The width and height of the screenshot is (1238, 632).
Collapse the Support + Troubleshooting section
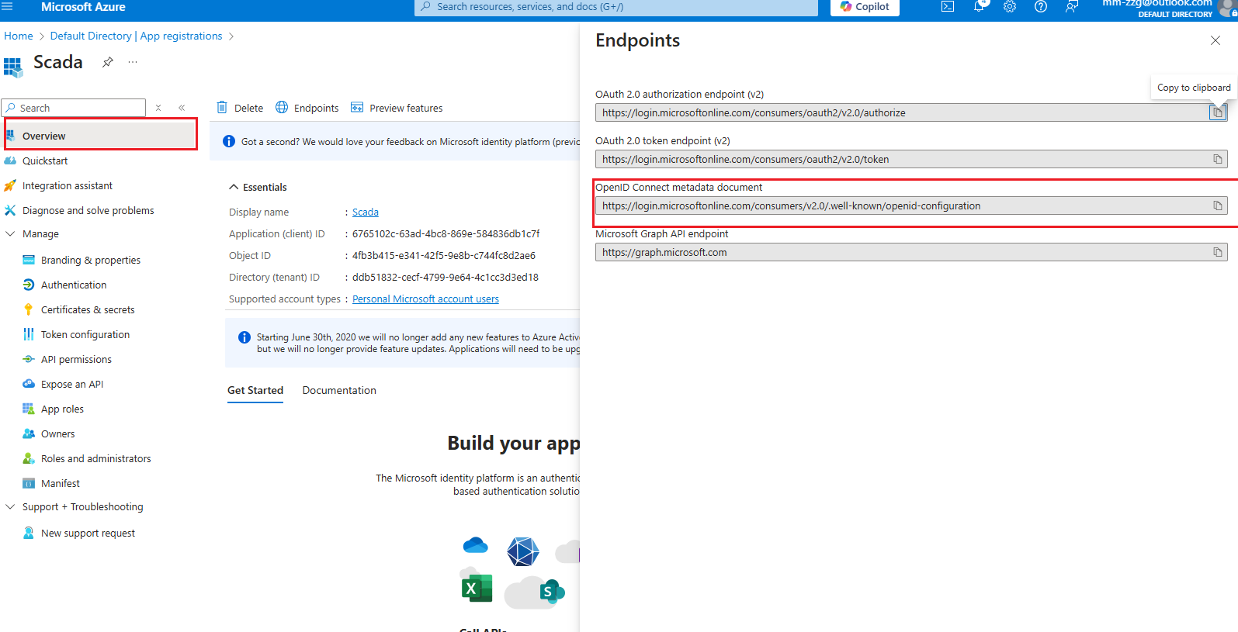pyautogui.click(x=10, y=507)
